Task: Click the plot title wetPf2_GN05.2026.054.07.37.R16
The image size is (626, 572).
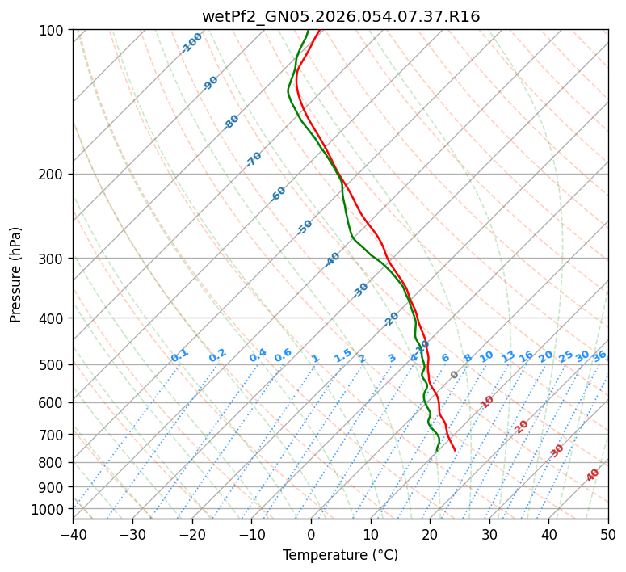Action: click(x=340, y=16)
